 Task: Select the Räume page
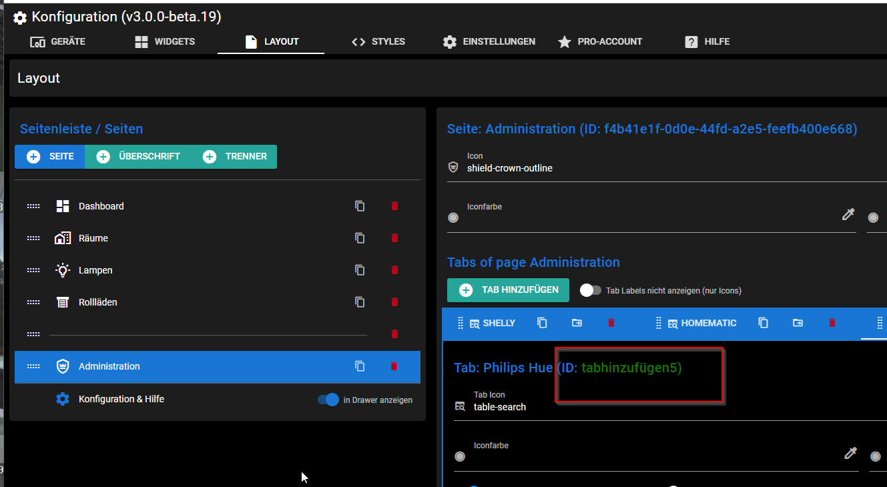point(218,238)
